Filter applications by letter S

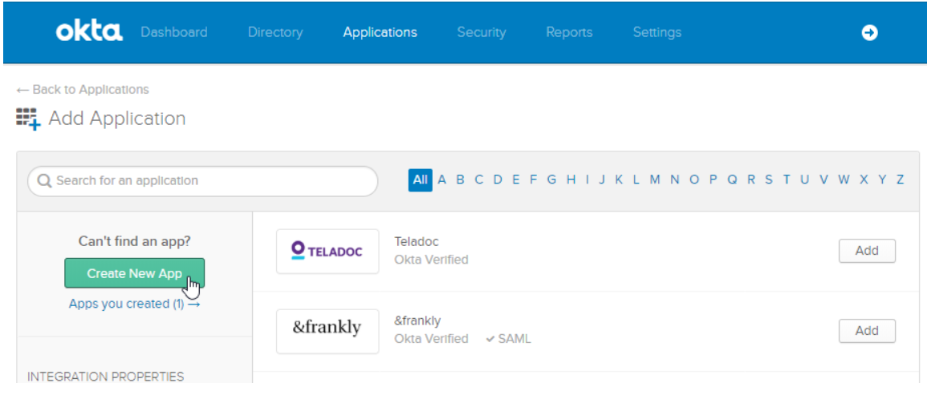[x=769, y=179]
